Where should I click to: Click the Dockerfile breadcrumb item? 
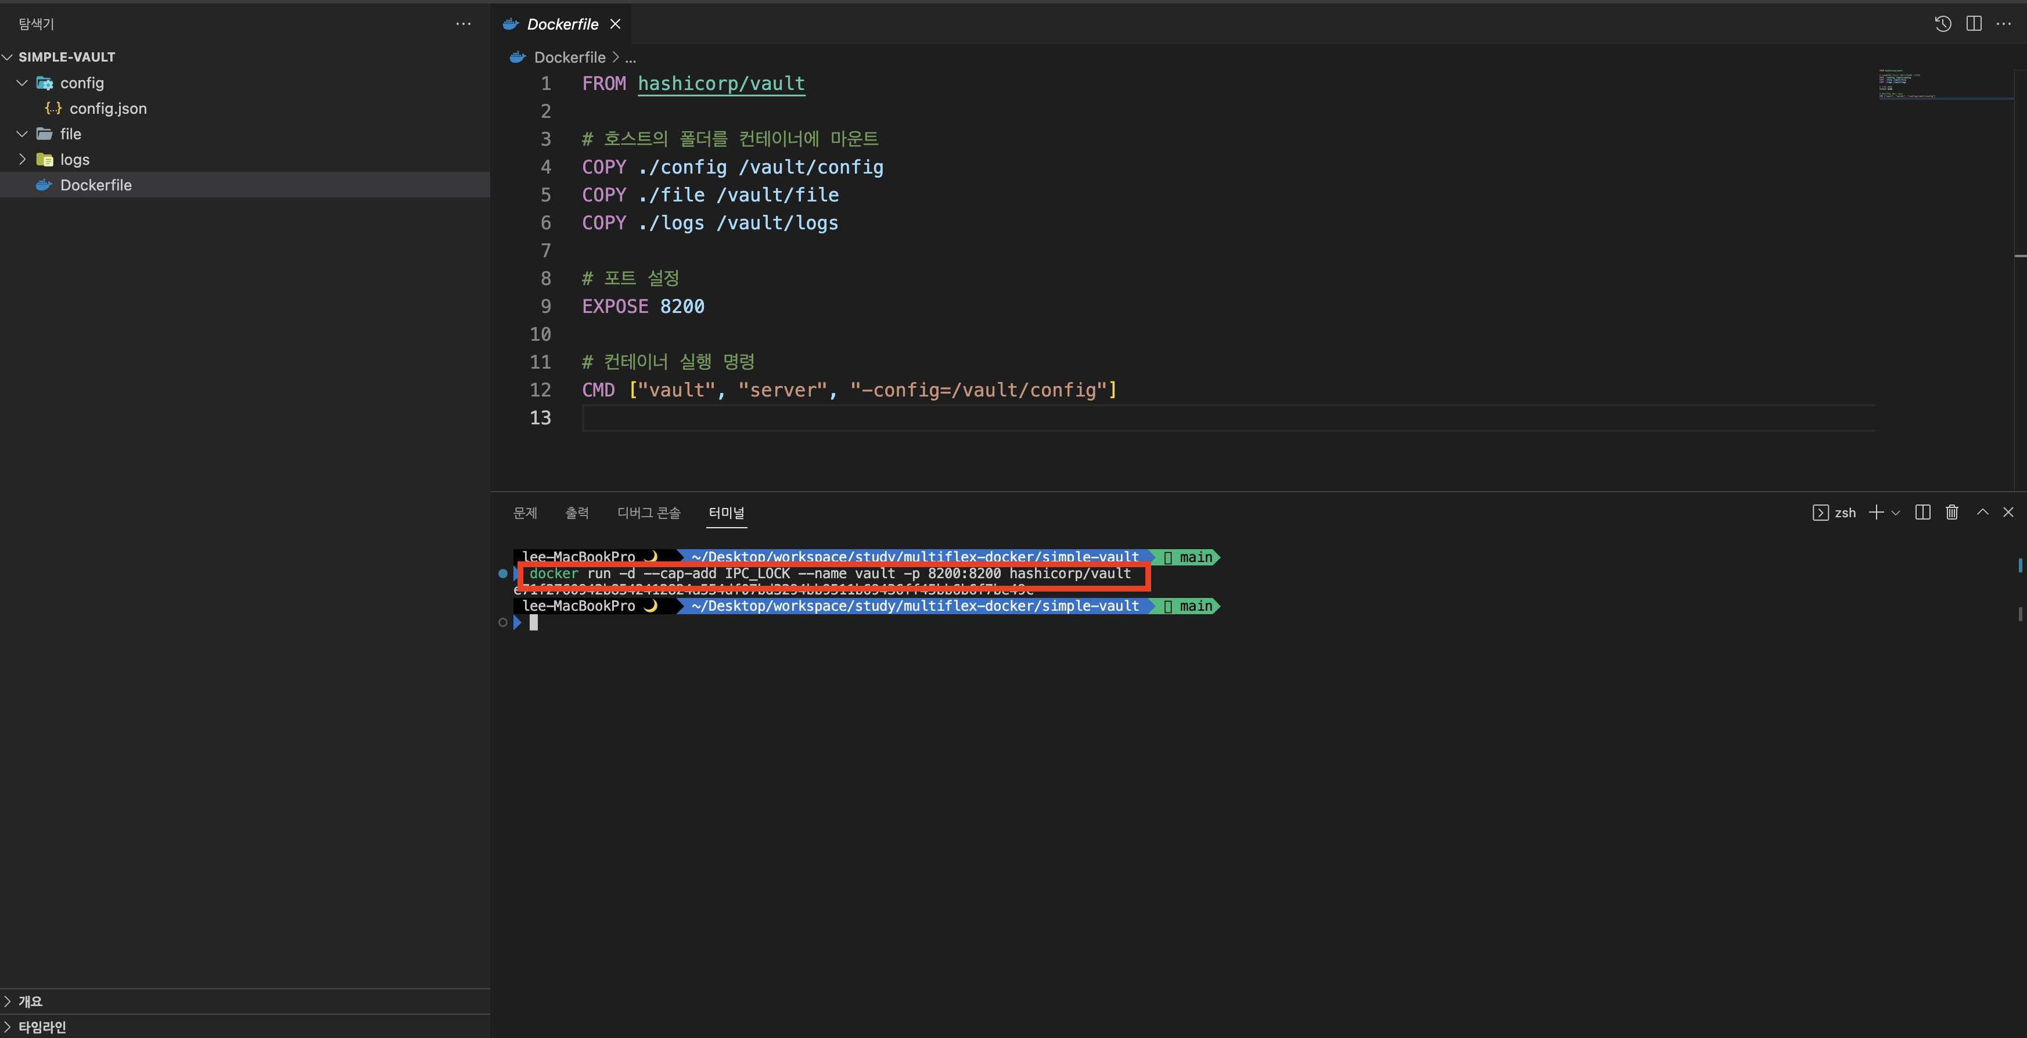click(569, 57)
